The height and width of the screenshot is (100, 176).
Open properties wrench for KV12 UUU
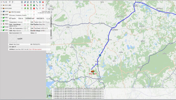click(x=37, y=8)
